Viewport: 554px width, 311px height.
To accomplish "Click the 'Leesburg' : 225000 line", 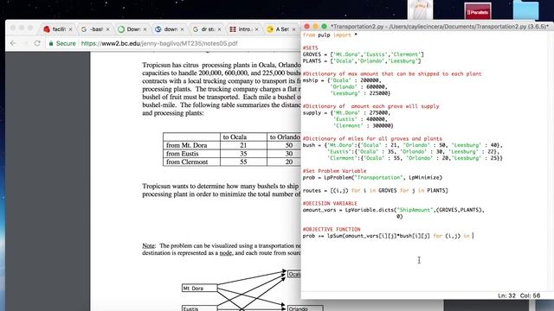I will 360,93.
